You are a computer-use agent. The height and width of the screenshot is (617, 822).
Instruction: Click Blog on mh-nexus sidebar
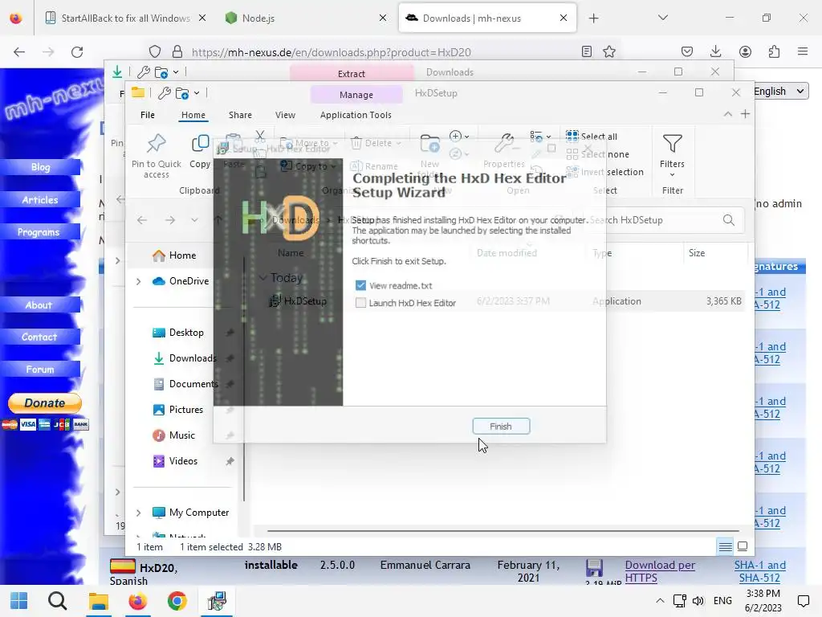click(x=40, y=167)
